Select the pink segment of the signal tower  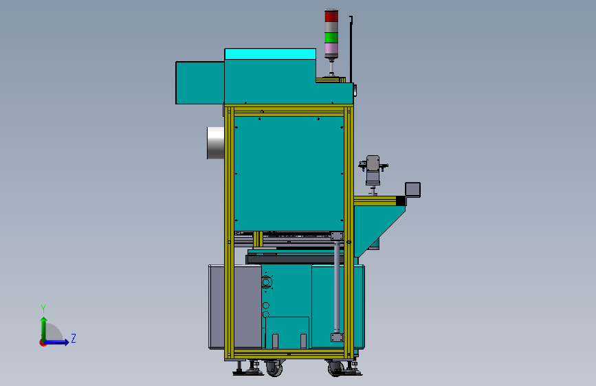(331, 48)
